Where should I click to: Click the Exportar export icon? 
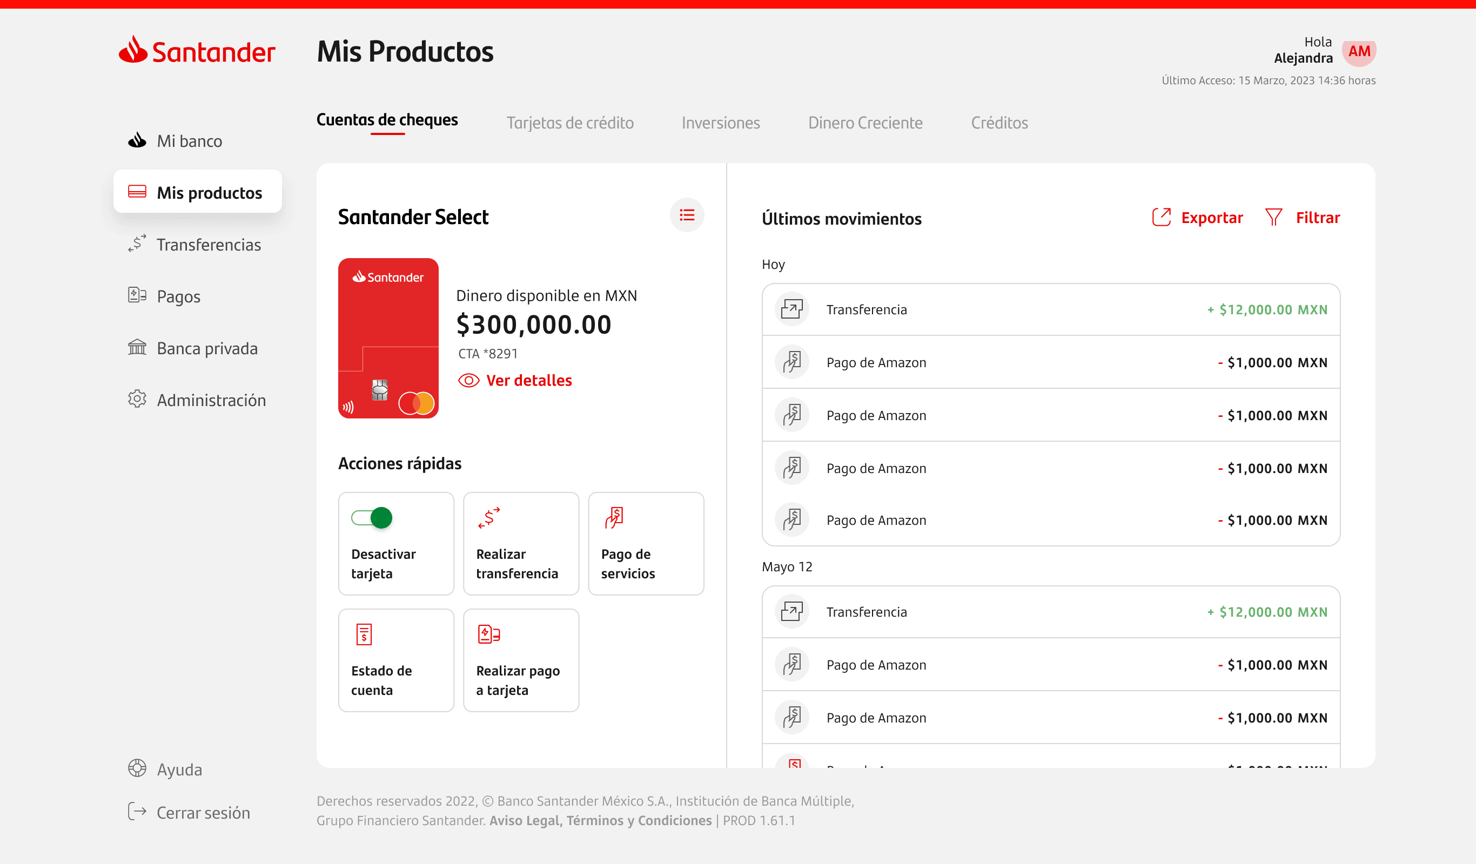[1161, 217]
